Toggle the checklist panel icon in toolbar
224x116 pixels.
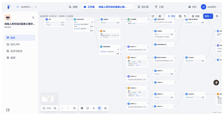(x=185, y=16)
